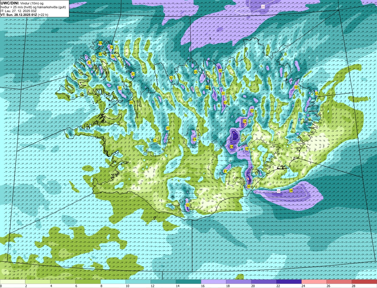377x288 pixels.
Task: Click the '6' tick label on color scale
Action: [76, 286]
